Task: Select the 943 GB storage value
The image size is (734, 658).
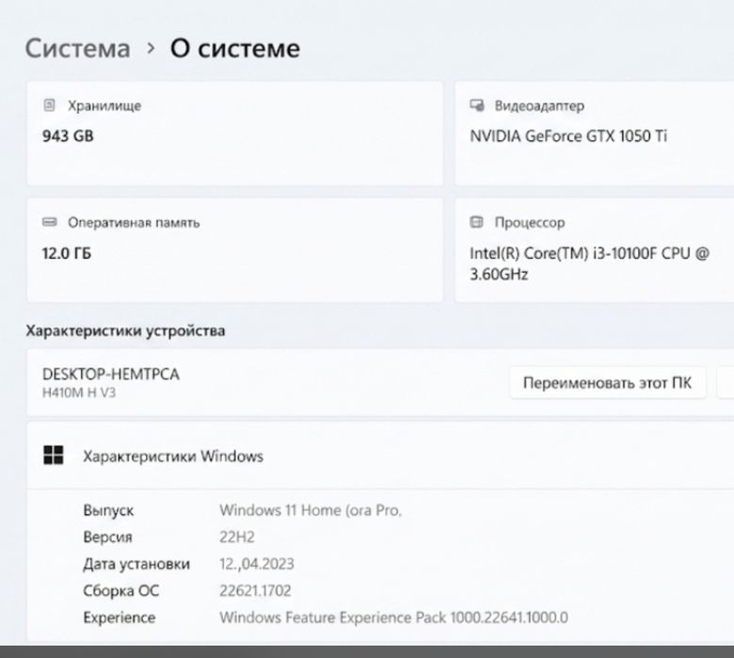Action: click(x=68, y=136)
